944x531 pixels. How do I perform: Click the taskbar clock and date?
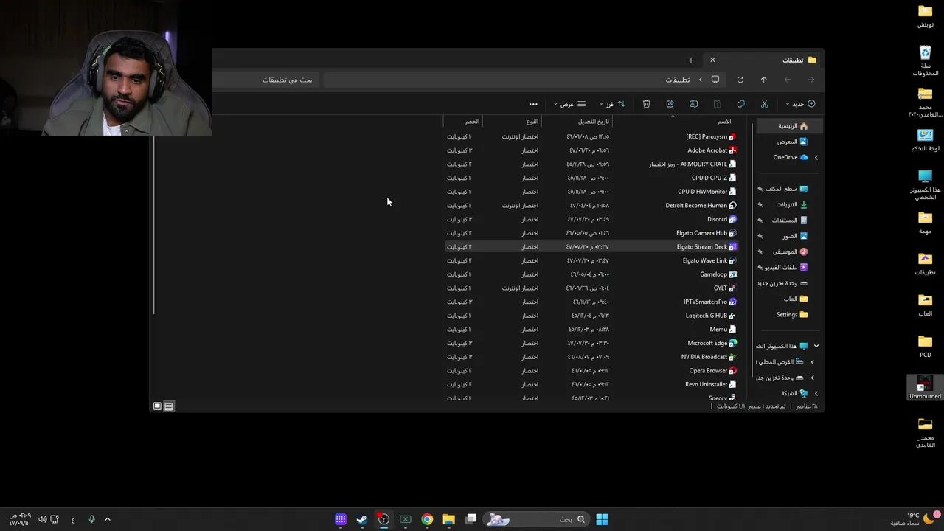click(x=19, y=519)
